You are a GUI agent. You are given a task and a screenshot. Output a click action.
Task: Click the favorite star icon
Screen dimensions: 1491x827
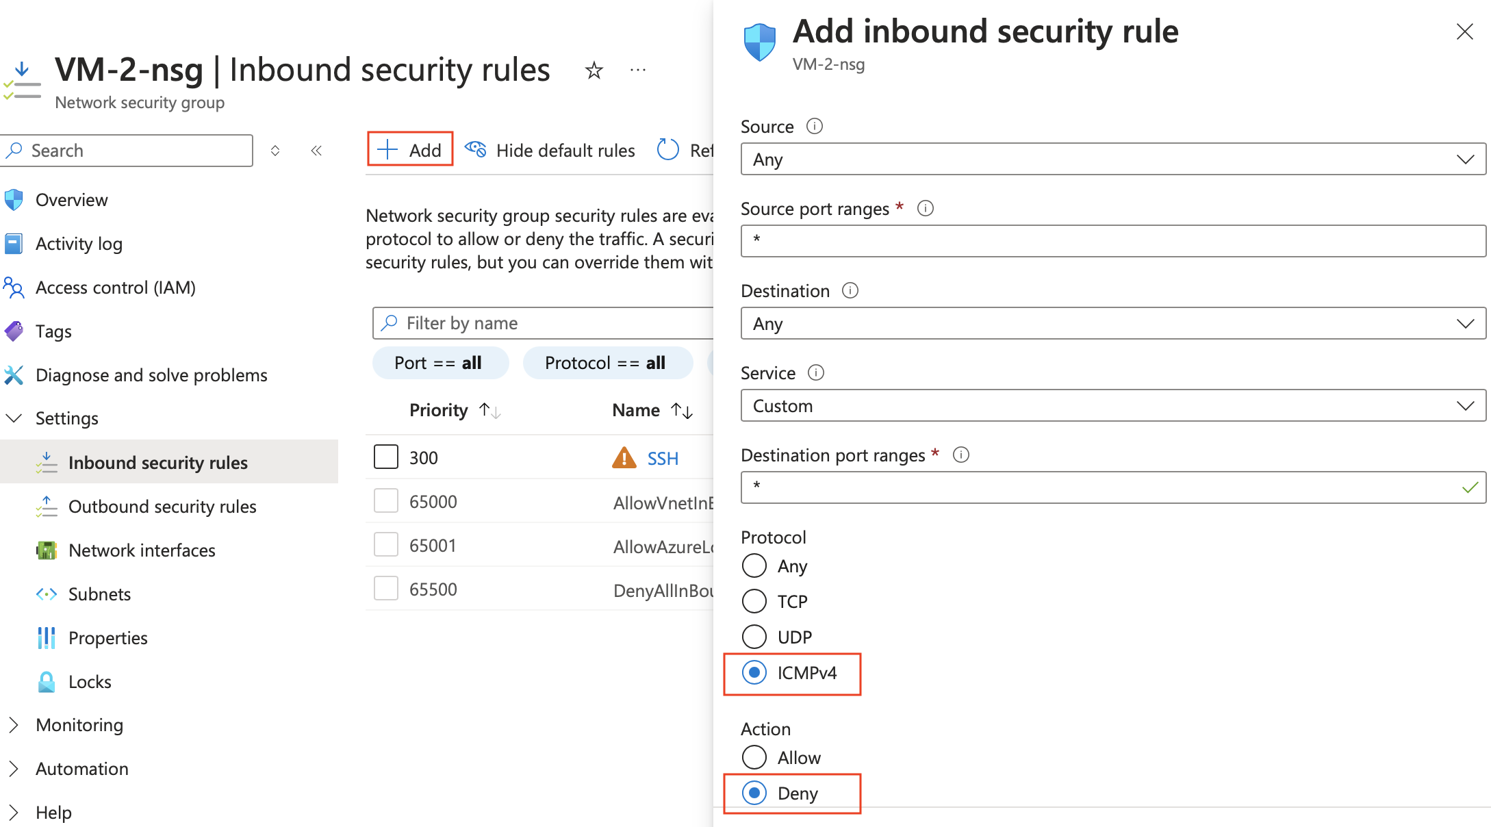coord(594,71)
